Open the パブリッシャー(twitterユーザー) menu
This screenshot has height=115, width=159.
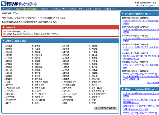tap(54, 9)
